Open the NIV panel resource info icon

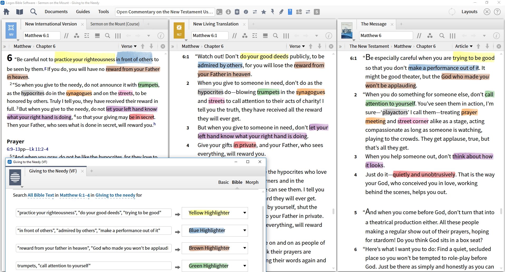tap(161, 36)
